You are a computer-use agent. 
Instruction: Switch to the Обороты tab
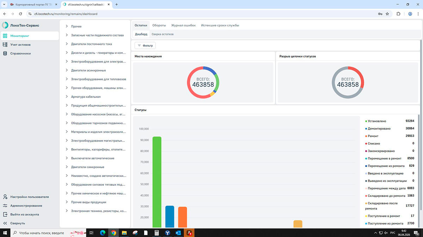tap(159, 25)
